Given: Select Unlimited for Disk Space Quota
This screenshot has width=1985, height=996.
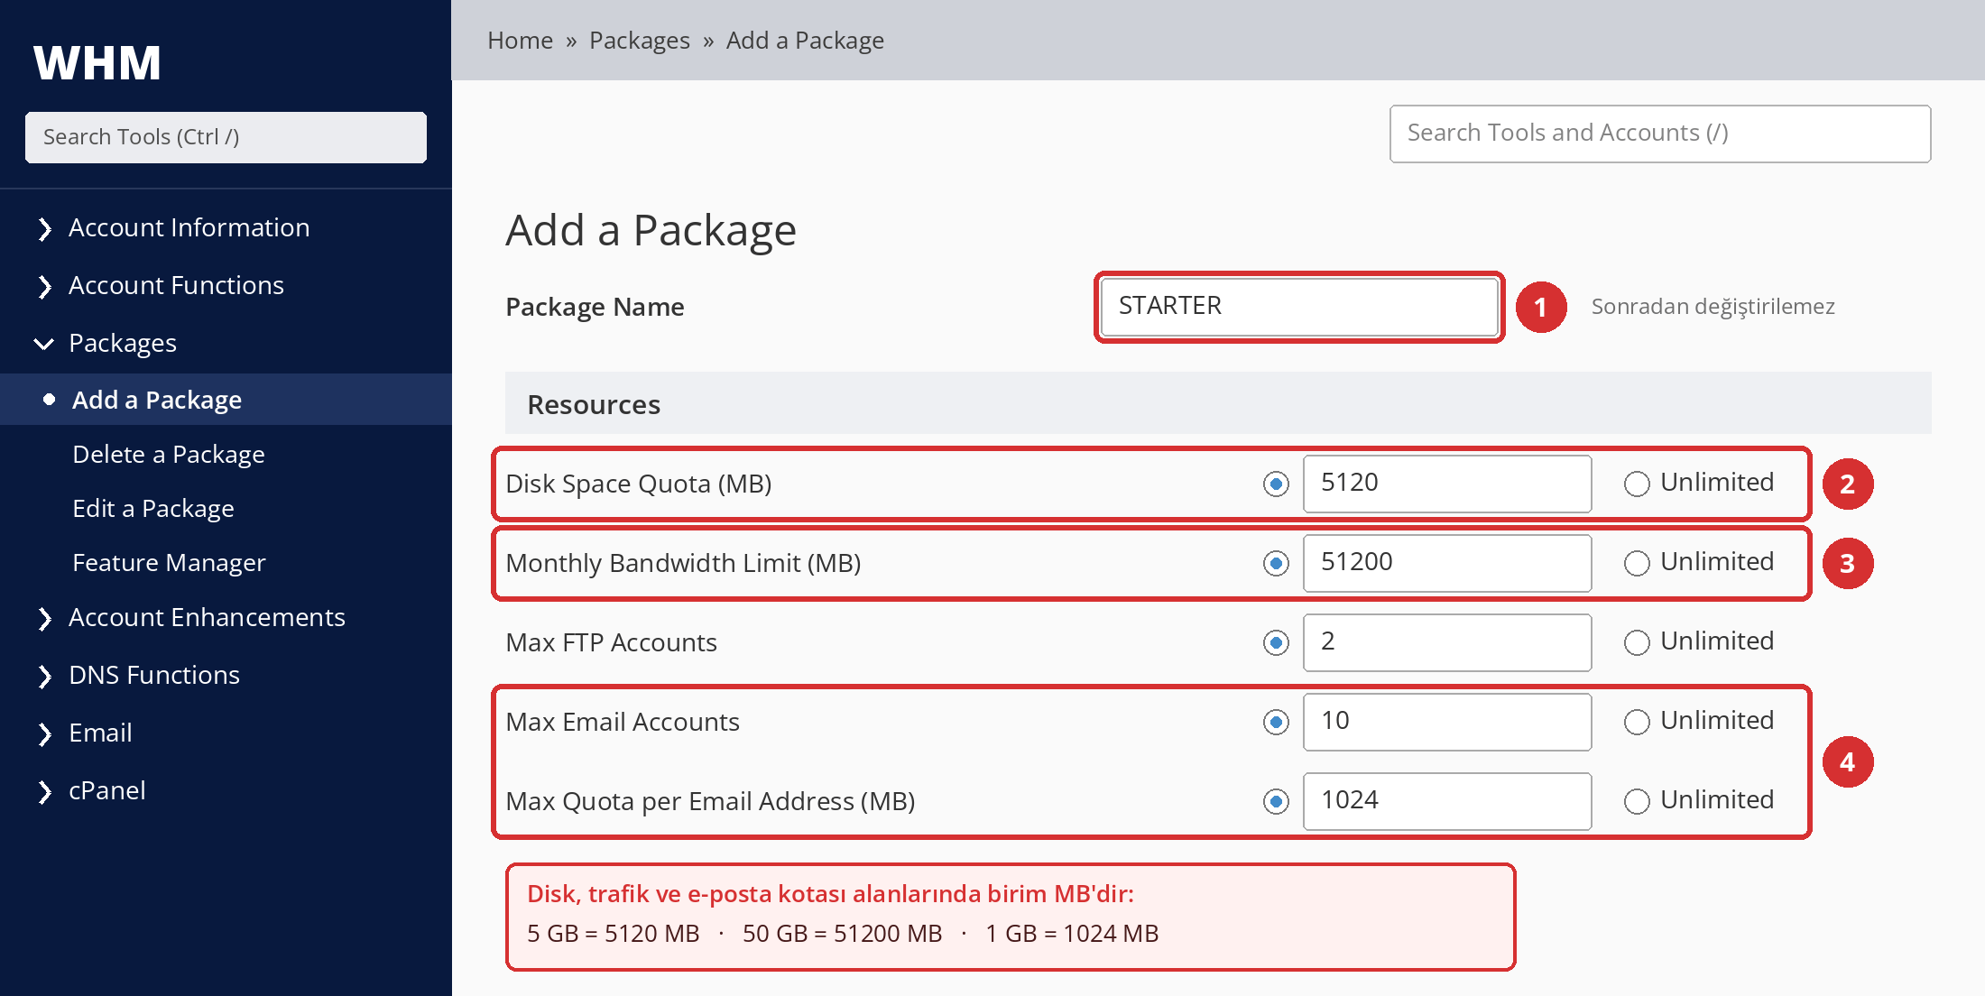Looking at the screenshot, I should (x=1637, y=484).
